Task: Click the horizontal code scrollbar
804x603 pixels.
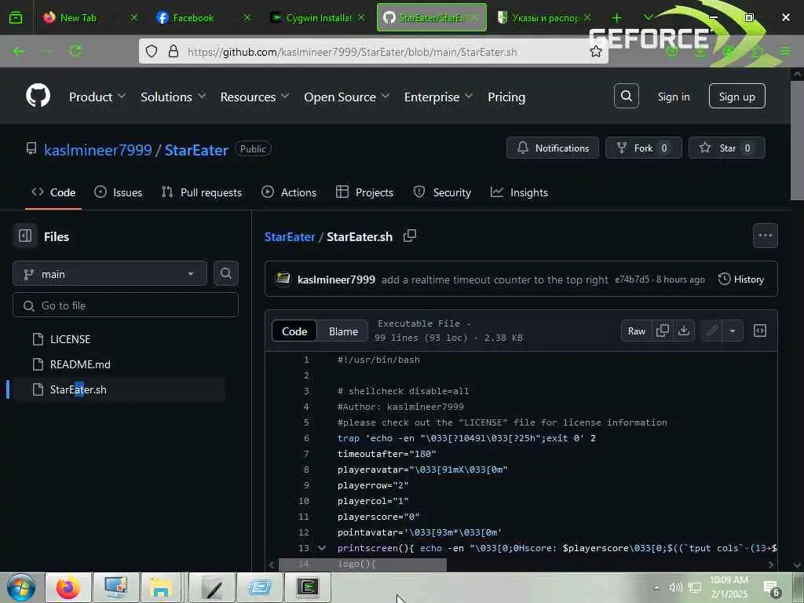Action: point(363,564)
